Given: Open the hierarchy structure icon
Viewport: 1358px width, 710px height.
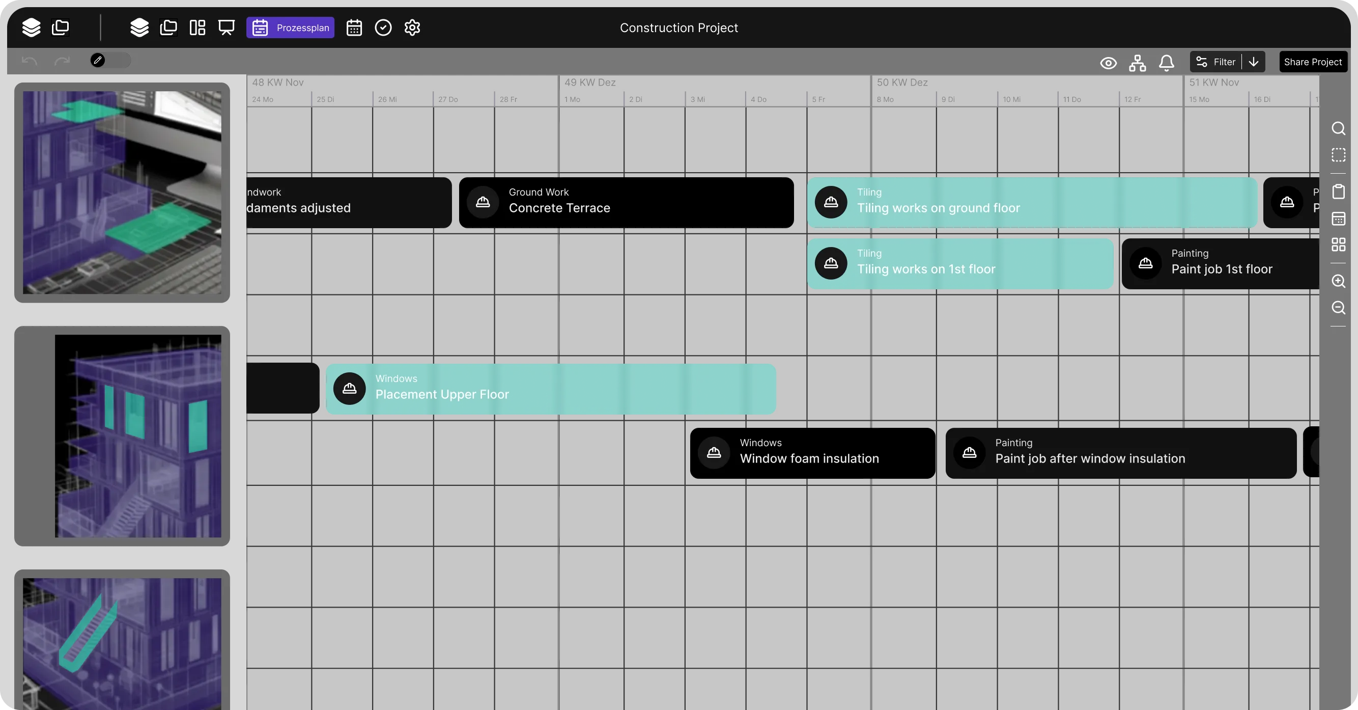Looking at the screenshot, I should 1137,63.
